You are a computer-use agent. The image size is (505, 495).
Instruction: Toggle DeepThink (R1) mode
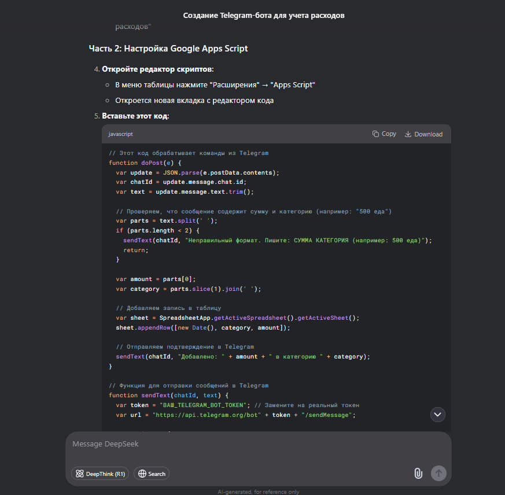tap(100, 474)
